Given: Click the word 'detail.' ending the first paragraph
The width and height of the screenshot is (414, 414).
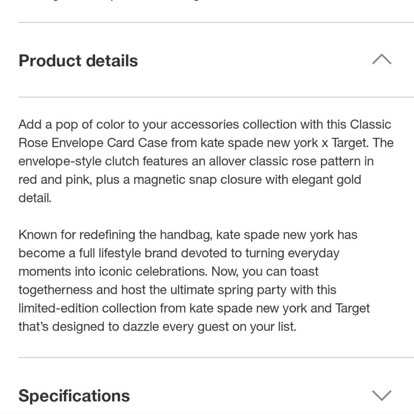Looking at the screenshot, I should [x=35, y=198].
